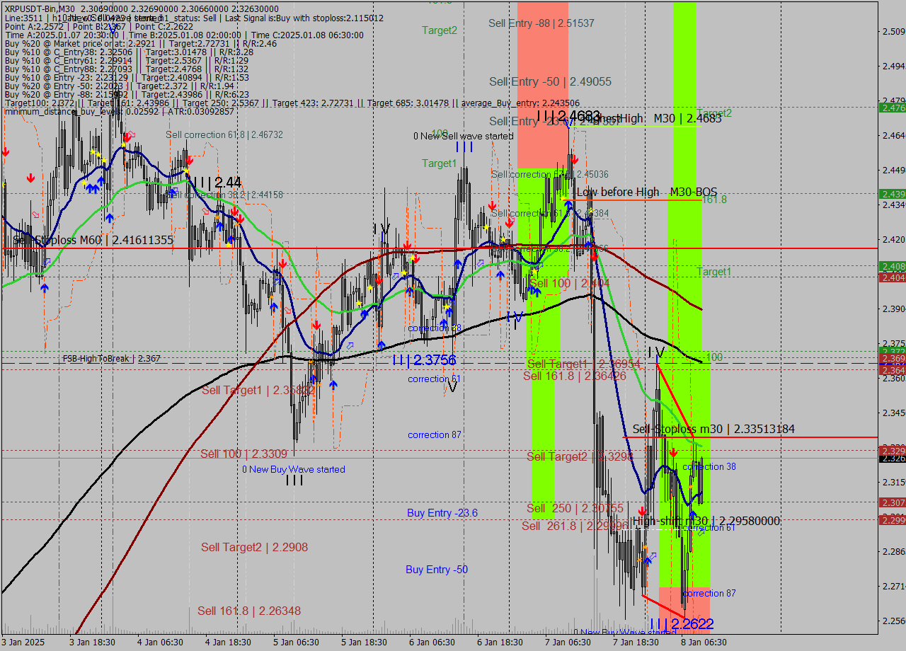Screen dimensions: 906x651
Task: Select the wave label I I | 2.3756
Action: click(424, 360)
